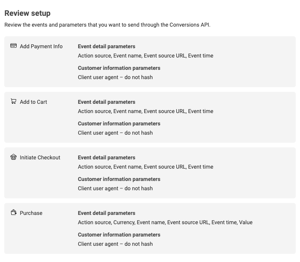Select the Purchase event label
This screenshot has width=300, height=262.
31,213
